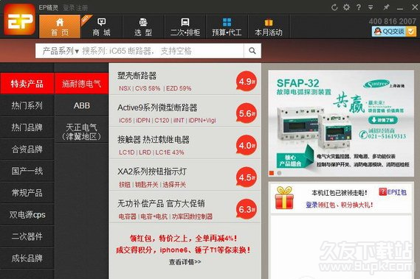Click the 4.0折 discount badge
The width and height of the screenshot is (420, 279).
[247, 145]
